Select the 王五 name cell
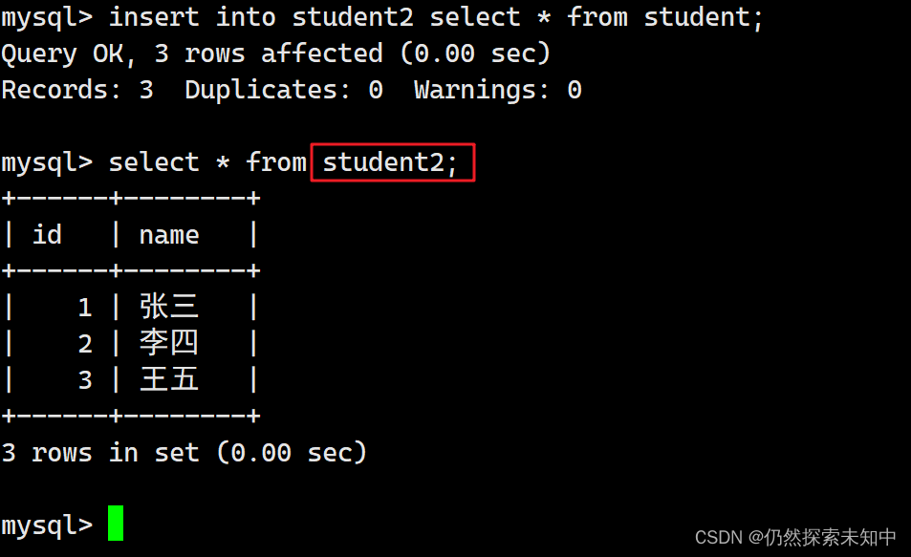The height and width of the screenshot is (557, 911). (169, 379)
